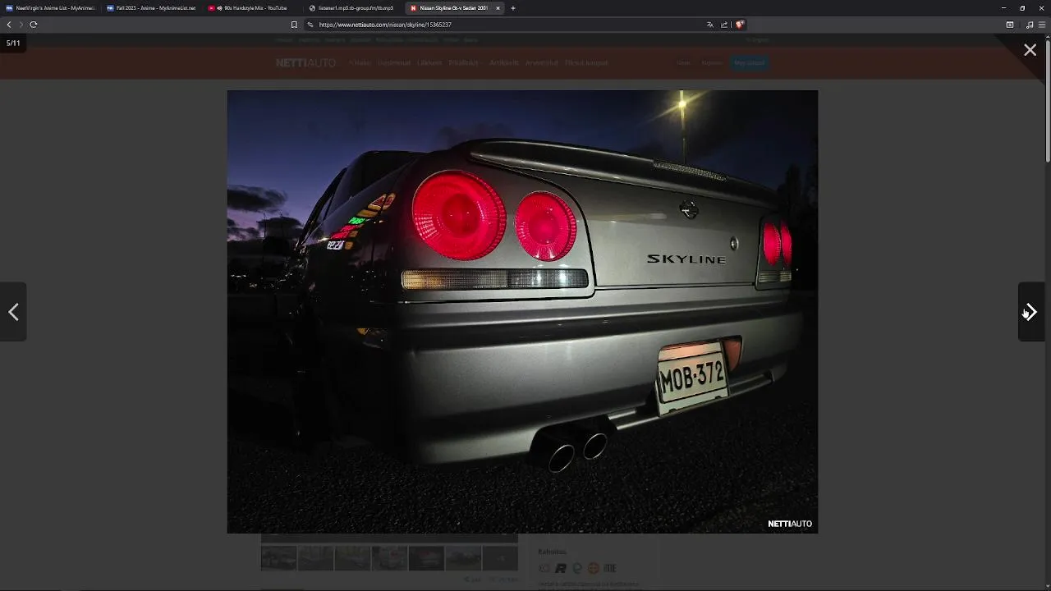Image resolution: width=1051 pixels, height=591 pixels.
Task: Open the Brave Shields lion icon
Action: (x=739, y=25)
